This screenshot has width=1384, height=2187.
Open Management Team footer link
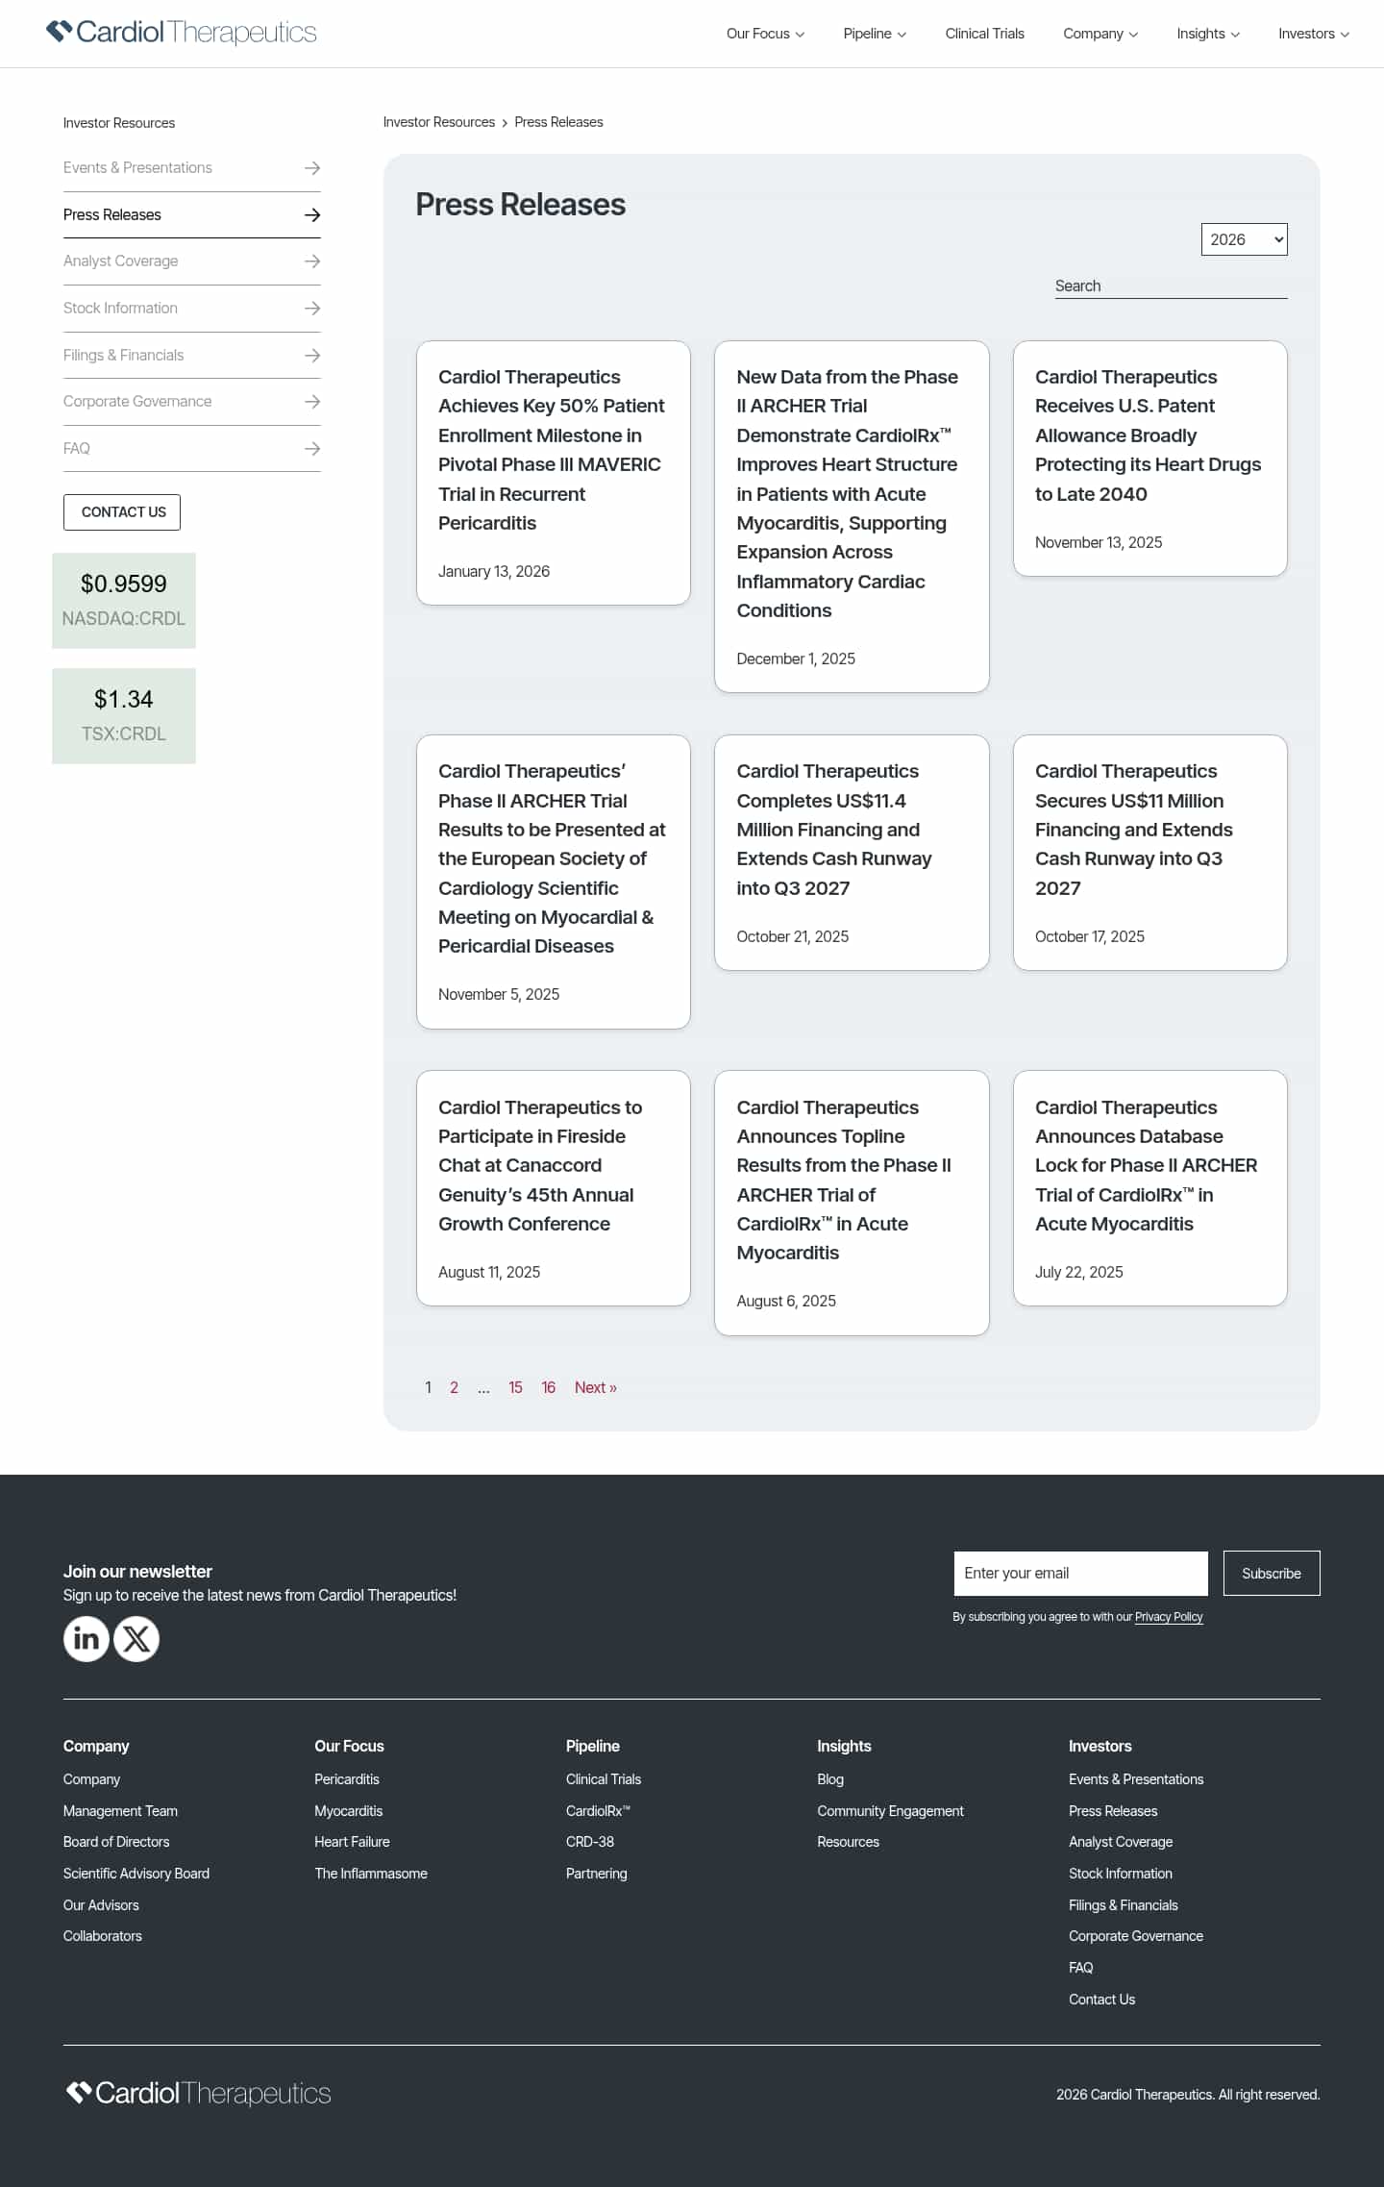coord(120,1811)
